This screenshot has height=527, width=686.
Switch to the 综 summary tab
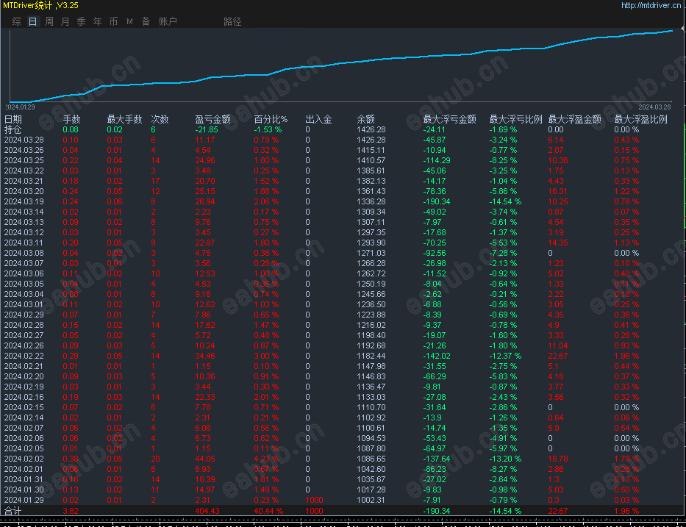pyautogui.click(x=17, y=21)
